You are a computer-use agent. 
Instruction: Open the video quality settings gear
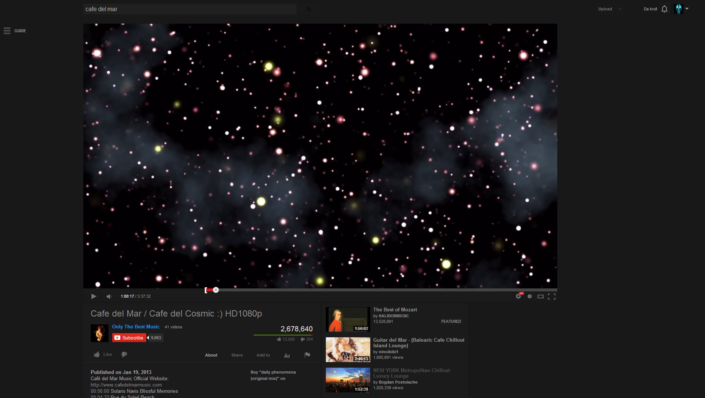518,296
